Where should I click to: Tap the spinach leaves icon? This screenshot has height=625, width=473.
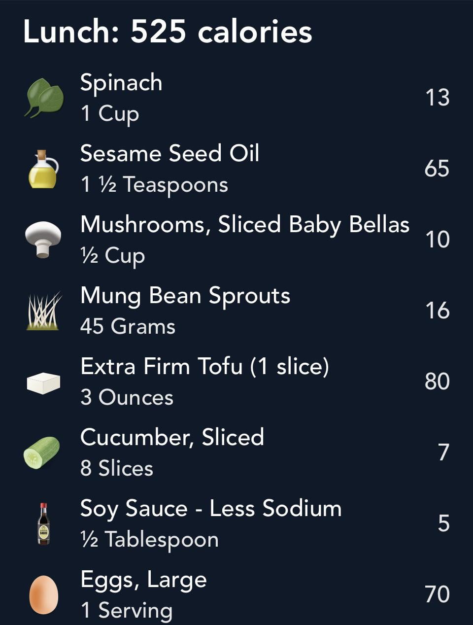point(44,98)
